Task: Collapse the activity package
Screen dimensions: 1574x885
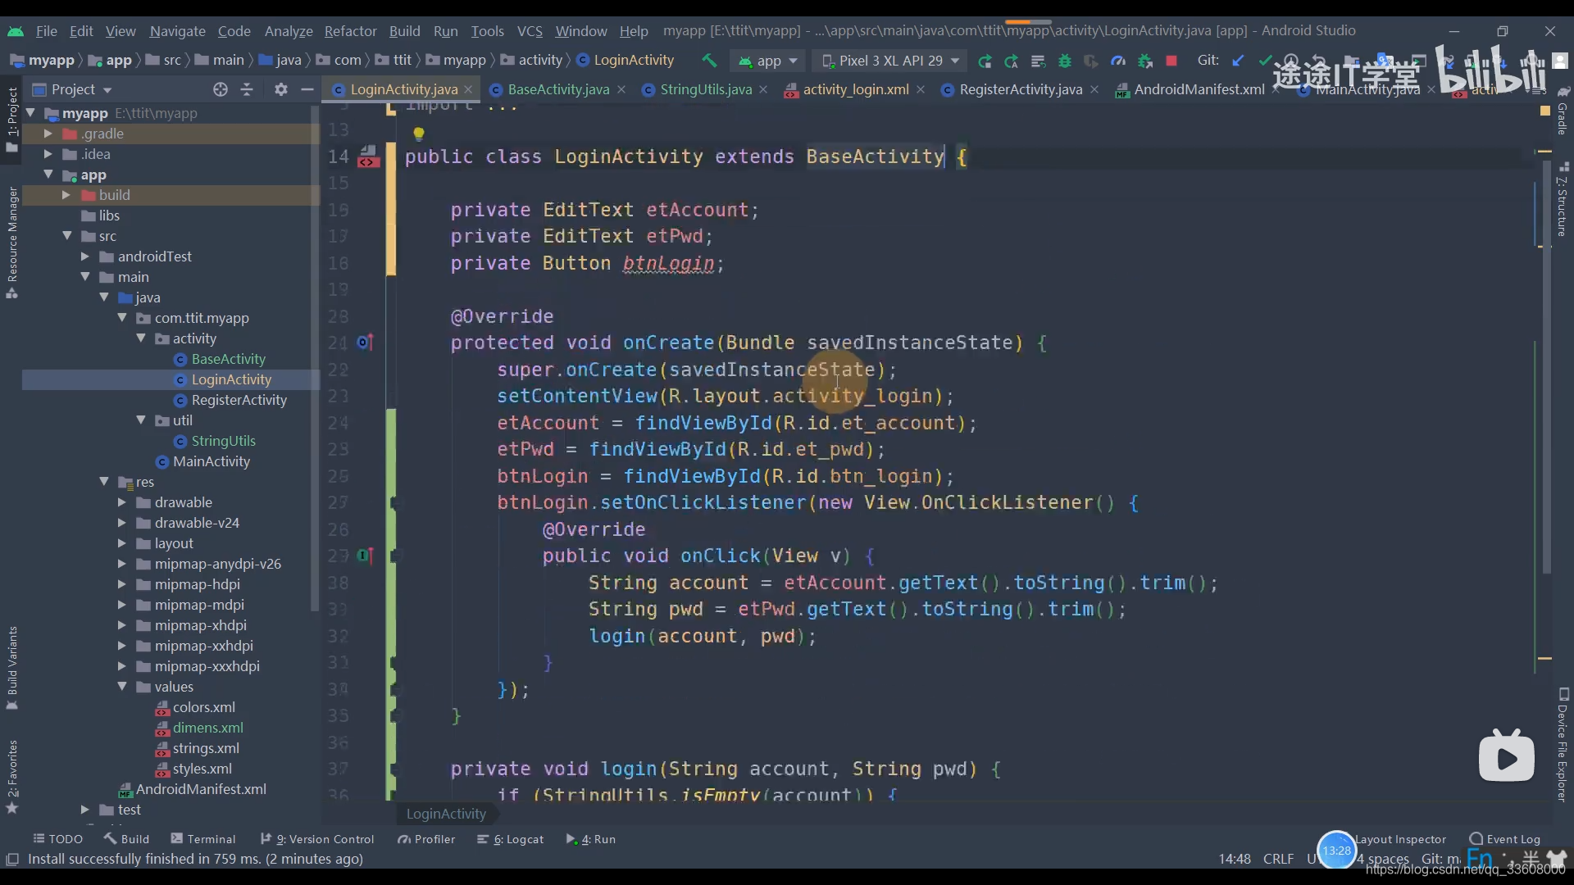Action: coord(141,338)
